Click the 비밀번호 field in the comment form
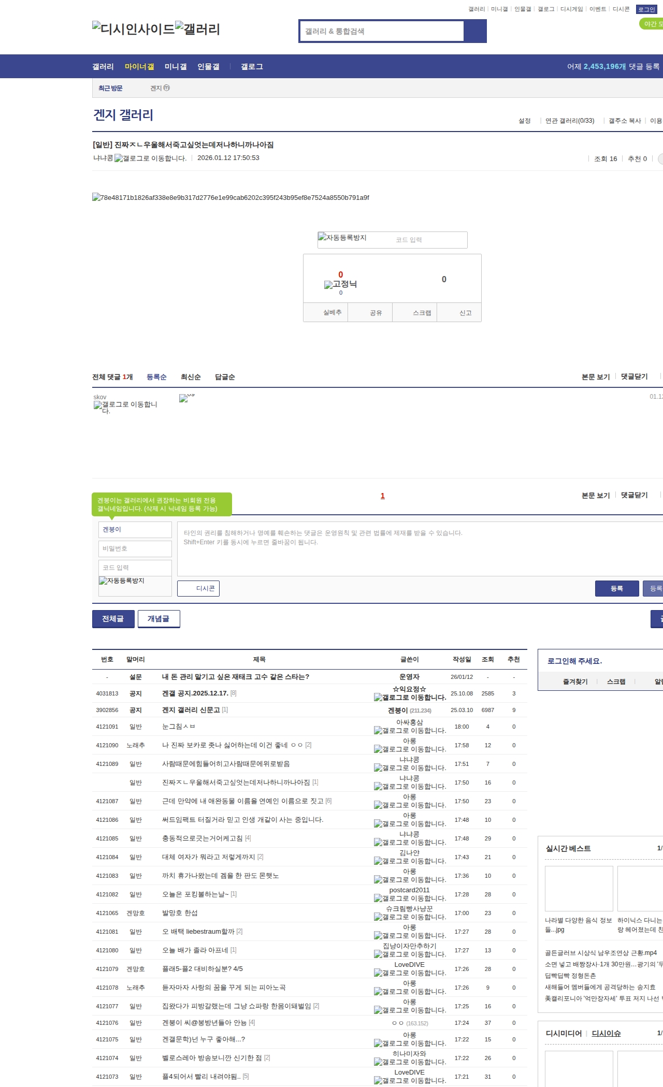This screenshot has height=1087, width=663. [135, 548]
